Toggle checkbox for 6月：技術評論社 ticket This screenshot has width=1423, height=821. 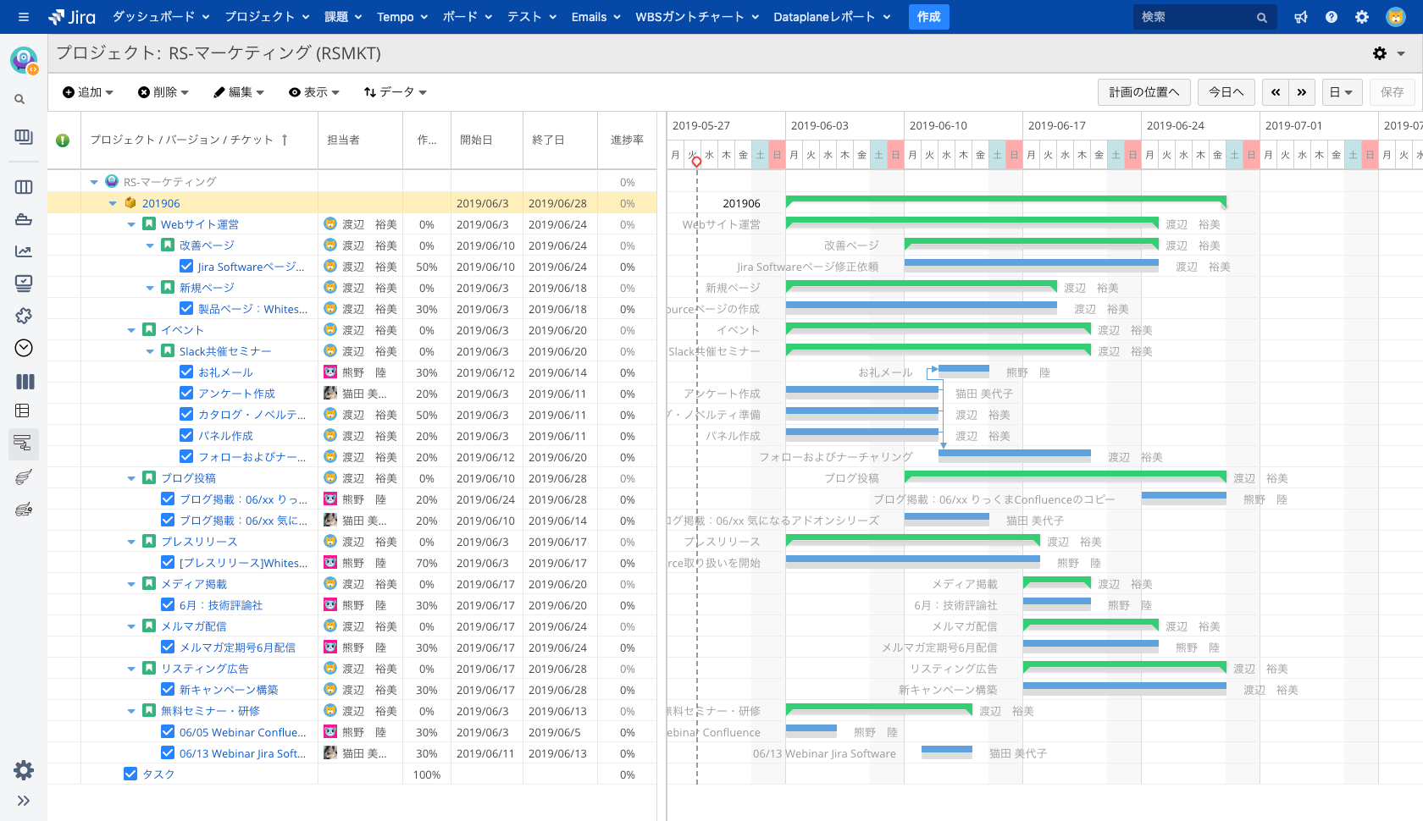(x=168, y=604)
